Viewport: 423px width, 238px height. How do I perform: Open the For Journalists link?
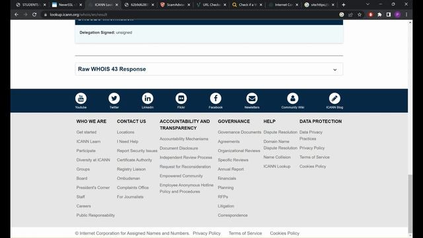pos(130,197)
